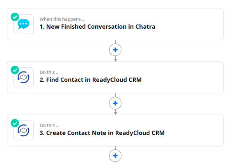The height and width of the screenshot is (165, 231).
Task: Click the green checkmark on Find Contact step
Action: coord(15,70)
